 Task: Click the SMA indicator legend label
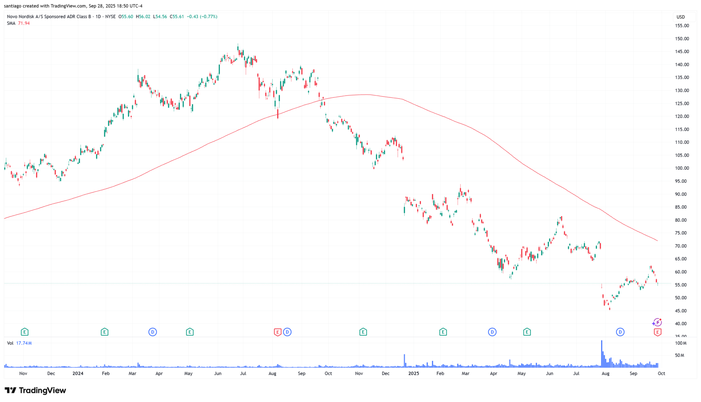[11, 23]
